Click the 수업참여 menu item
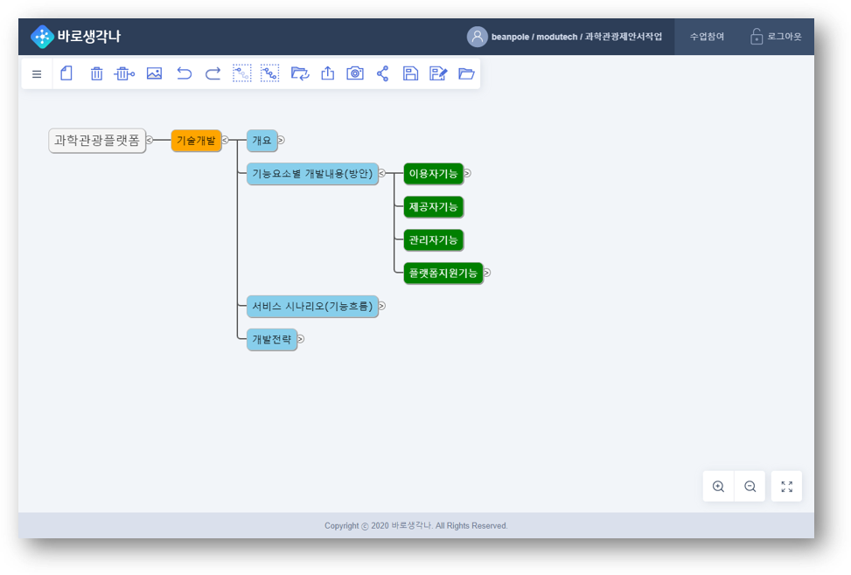The width and height of the screenshot is (851, 575). point(707,37)
